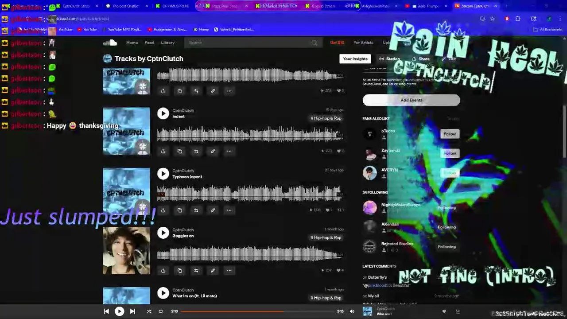Open the more menu of the topmost track
Viewport: 567px width, 319px height.
[x=229, y=91]
